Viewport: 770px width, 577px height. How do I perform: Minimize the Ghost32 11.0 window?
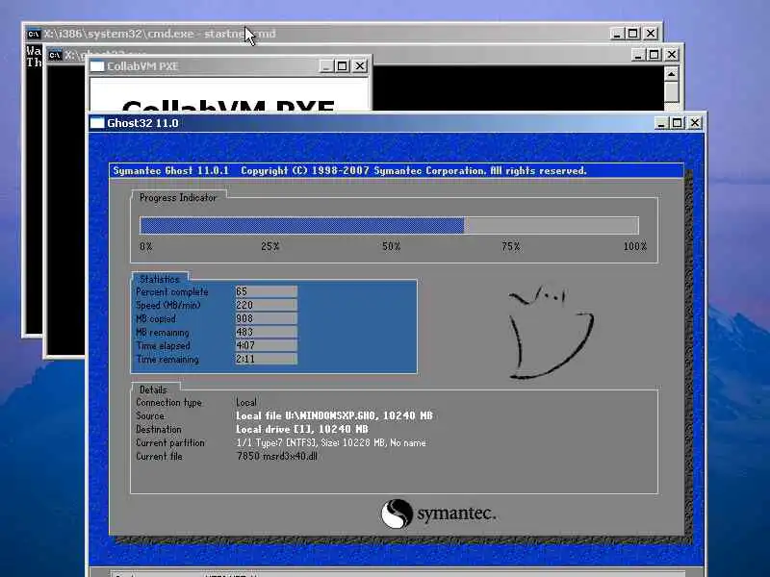(x=661, y=123)
